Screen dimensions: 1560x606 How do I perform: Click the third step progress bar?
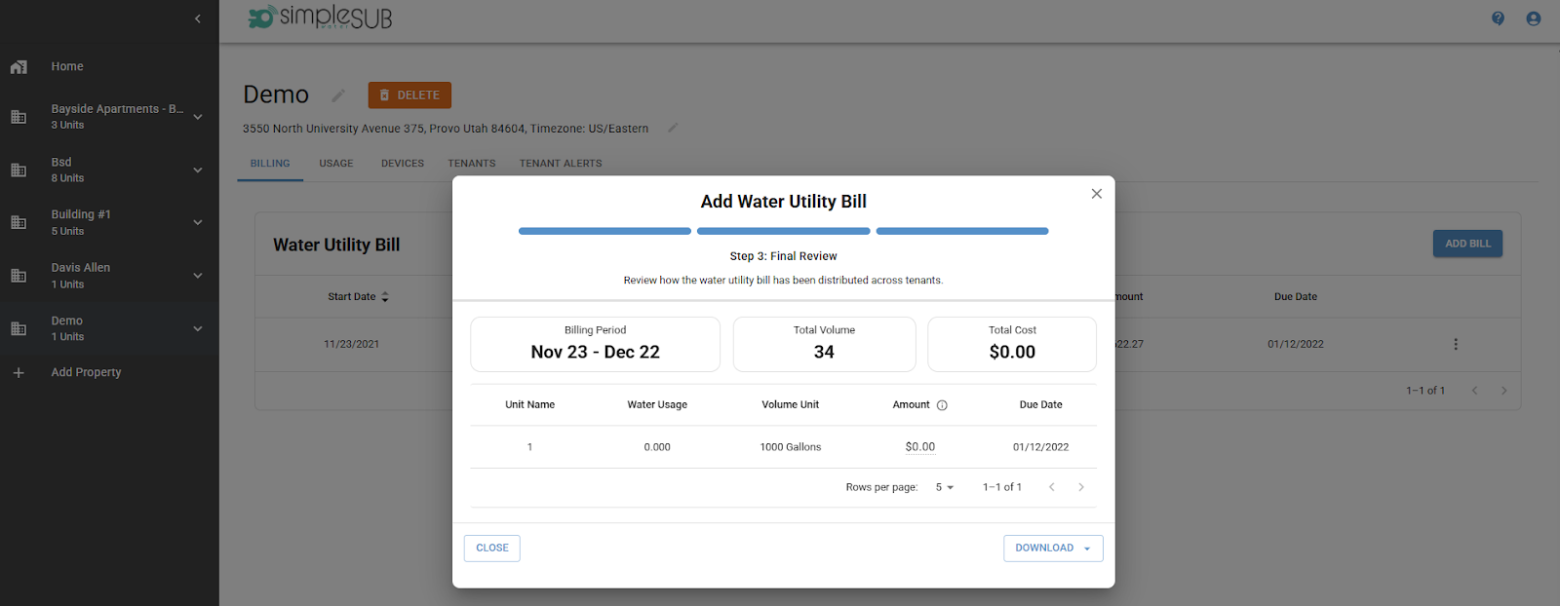[961, 232]
